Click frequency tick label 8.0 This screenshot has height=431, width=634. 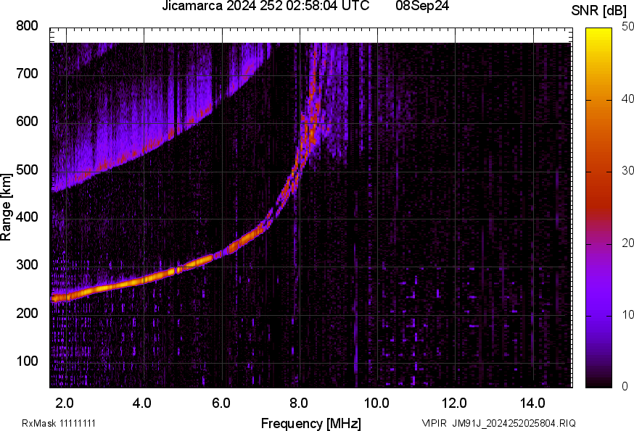click(298, 403)
